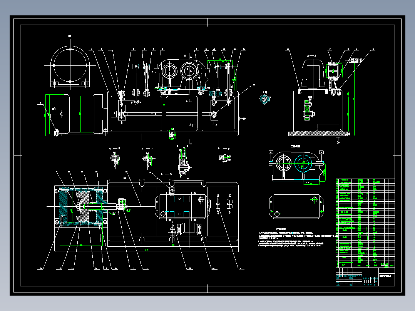Click the green parts list table
This screenshot has width=415, height=311.
365,223
